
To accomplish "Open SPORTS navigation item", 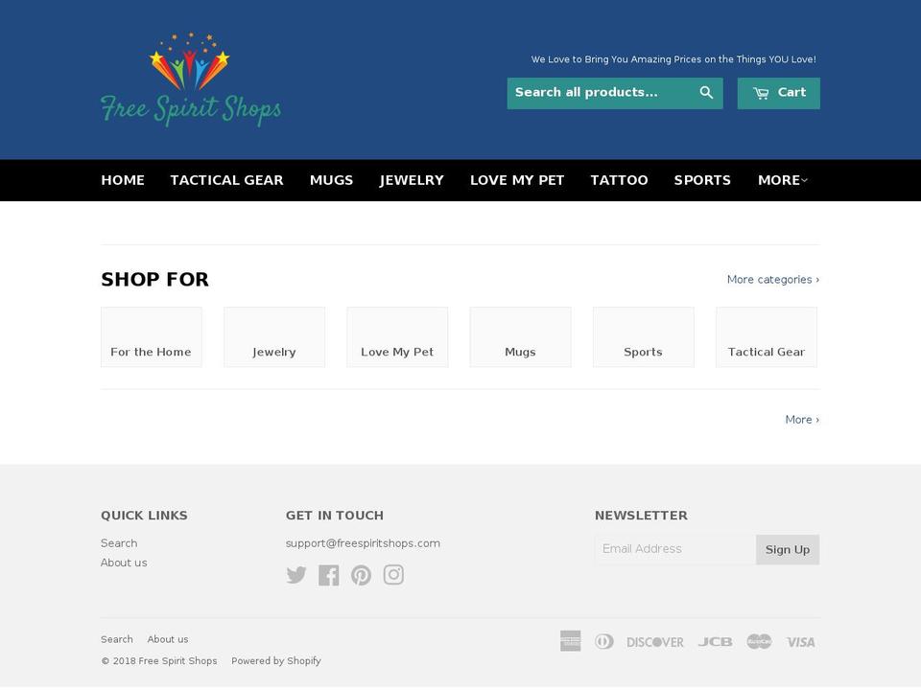I will pos(702,180).
